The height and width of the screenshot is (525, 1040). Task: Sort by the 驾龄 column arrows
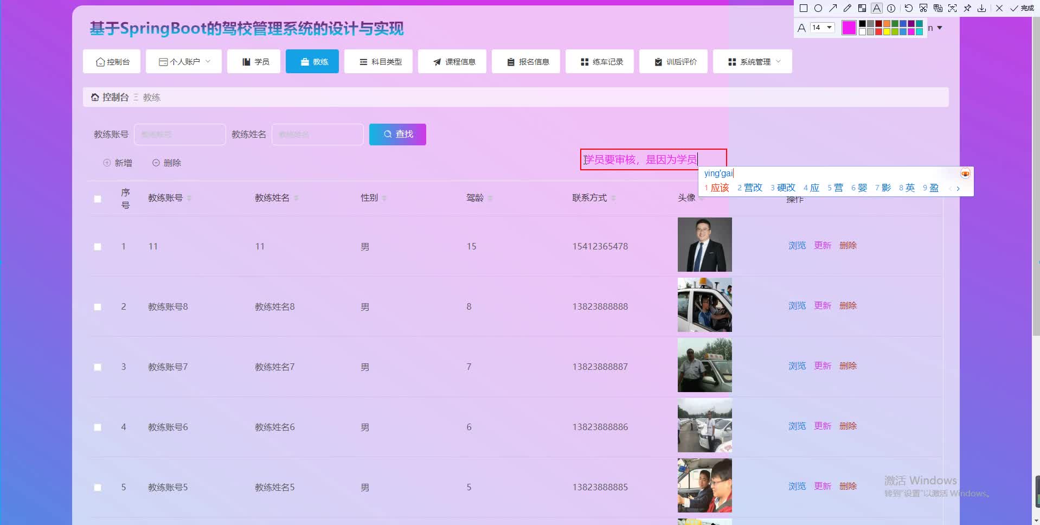[490, 199]
